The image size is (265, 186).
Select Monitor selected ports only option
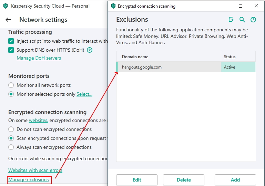(x=11, y=94)
